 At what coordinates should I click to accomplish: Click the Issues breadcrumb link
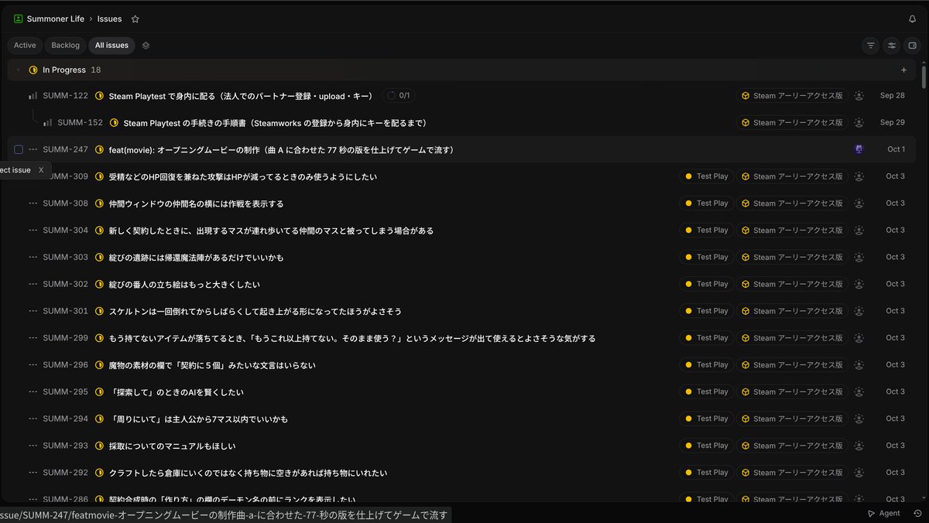(109, 19)
